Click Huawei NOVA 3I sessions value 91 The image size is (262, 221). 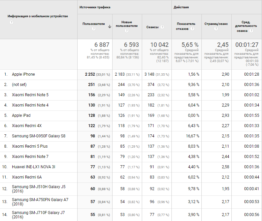(x=152, y=167)
